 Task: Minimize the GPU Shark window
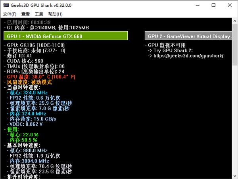[198, 5]
